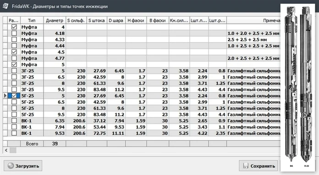Click the Всего label in footer row

click(x=32, y=143)
